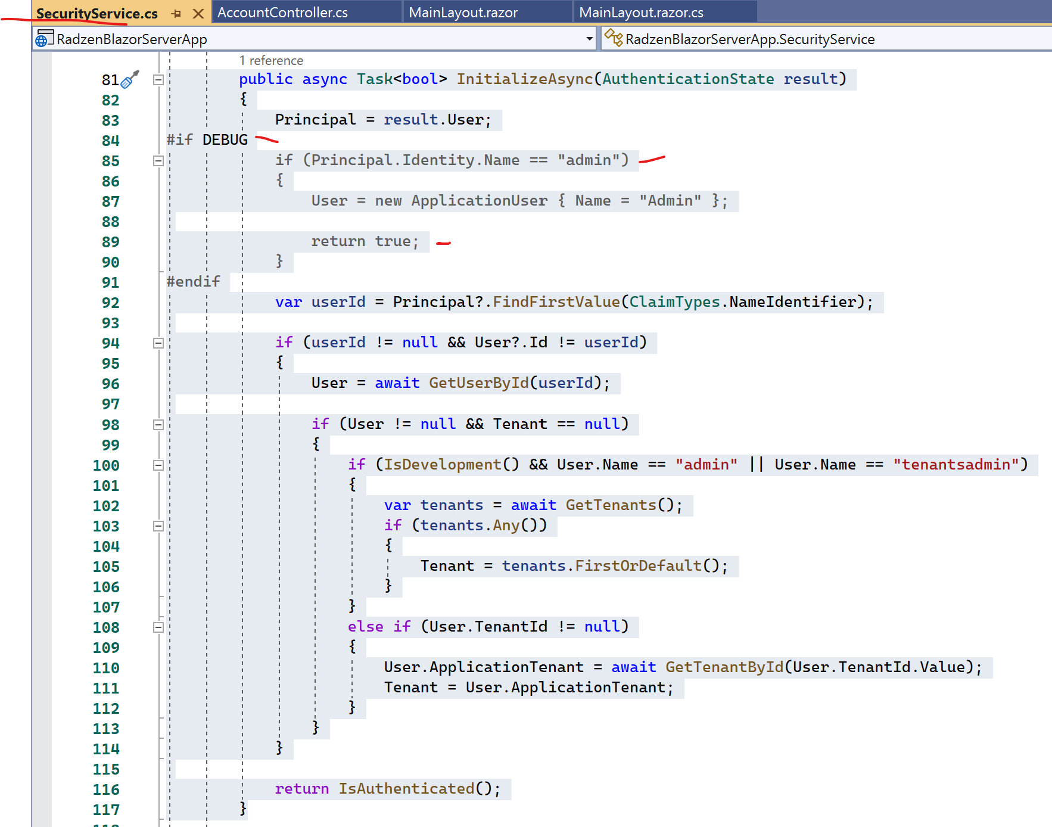Click the class icon beside RadzenBlazorServerApp.SecurityService
The height and width of the screenshot is (827, 1052).
click(614, 38)
